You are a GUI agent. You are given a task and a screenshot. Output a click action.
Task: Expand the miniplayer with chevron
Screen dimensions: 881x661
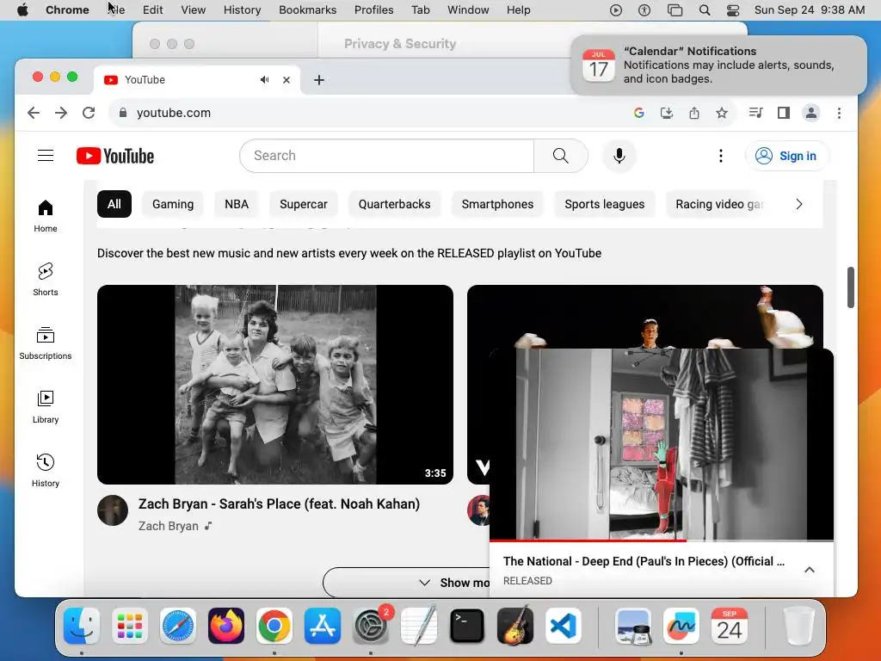pyautogui.click(x=809, y=570)
